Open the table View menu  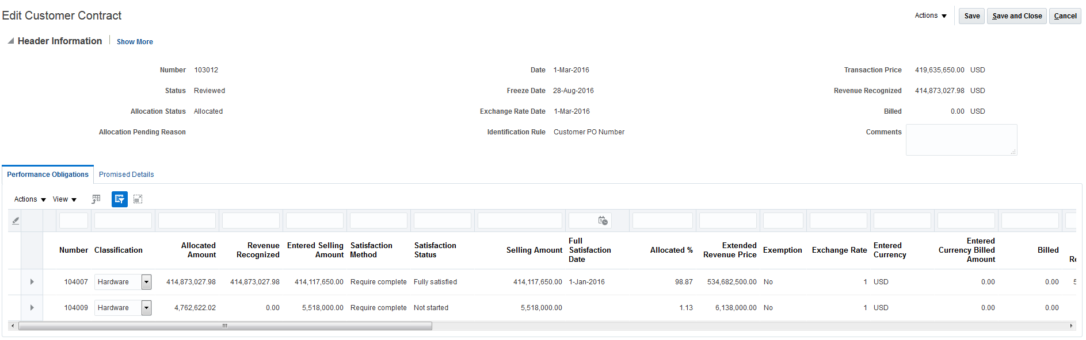click(x=64, y=199)
